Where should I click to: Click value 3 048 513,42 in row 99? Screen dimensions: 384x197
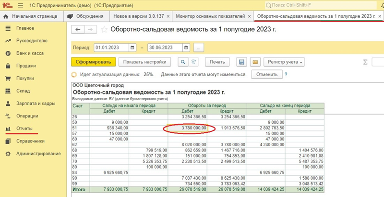click(x=311, y=184)
